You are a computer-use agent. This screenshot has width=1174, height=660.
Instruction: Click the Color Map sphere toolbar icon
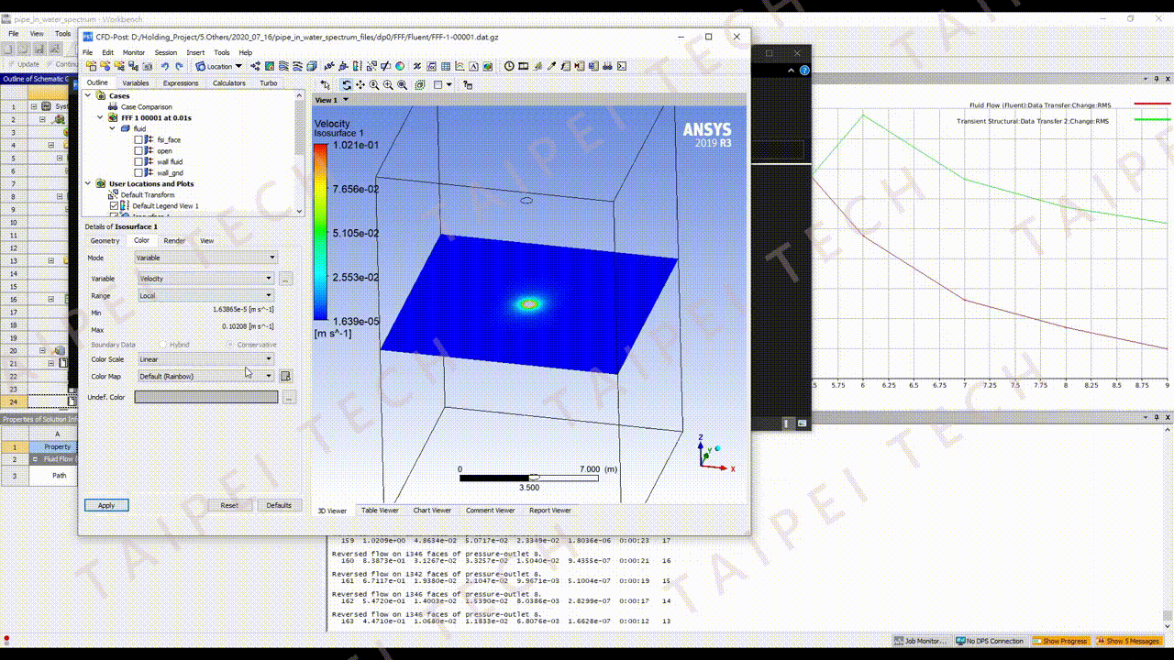point(400,66)
